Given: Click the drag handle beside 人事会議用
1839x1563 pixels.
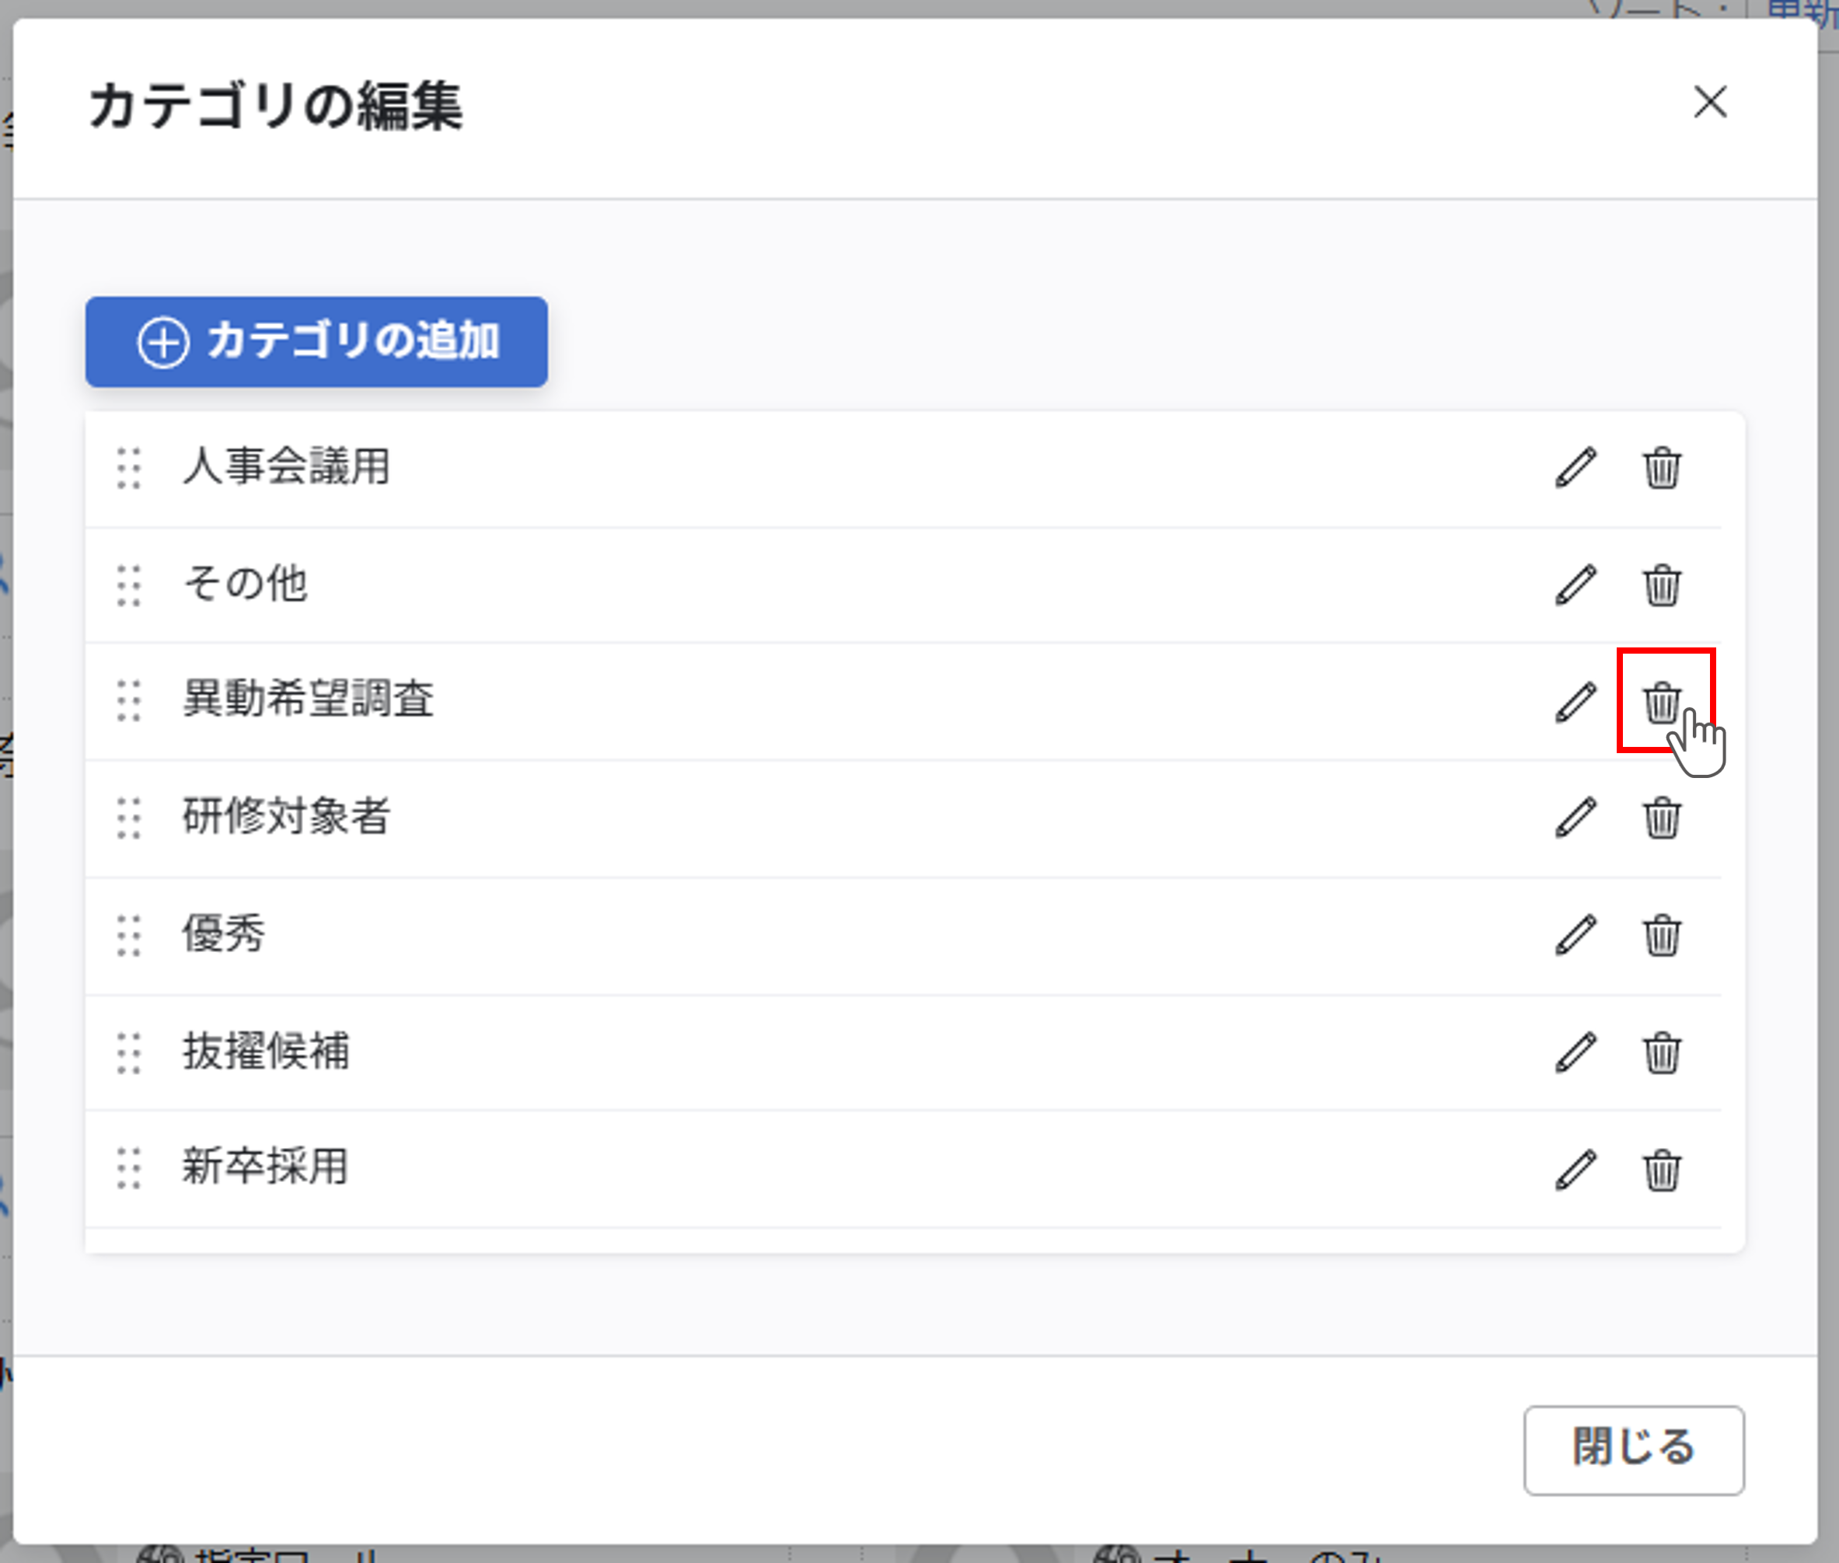Looking at the screenshot, I should (129, 468).
